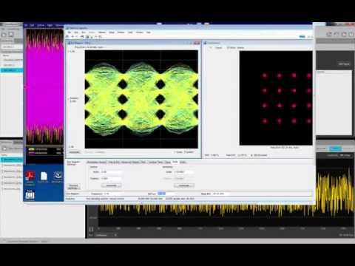Click last icon of top-right window toolbar
The height and width of the screenshot is (266, 355).
pos(351,35)
